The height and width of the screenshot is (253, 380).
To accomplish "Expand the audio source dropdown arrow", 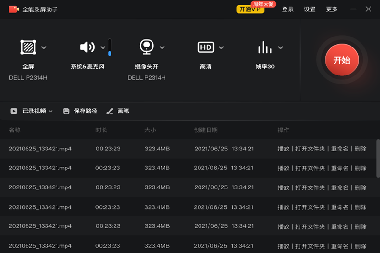I will pos(103,47).
